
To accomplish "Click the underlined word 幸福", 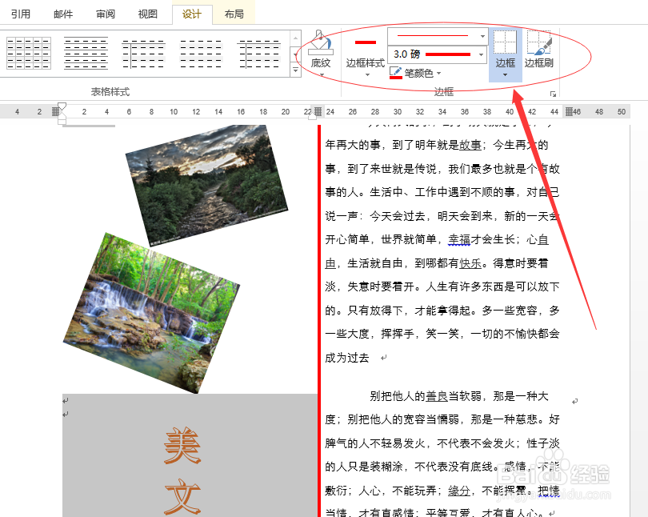I will pos(459,240).
